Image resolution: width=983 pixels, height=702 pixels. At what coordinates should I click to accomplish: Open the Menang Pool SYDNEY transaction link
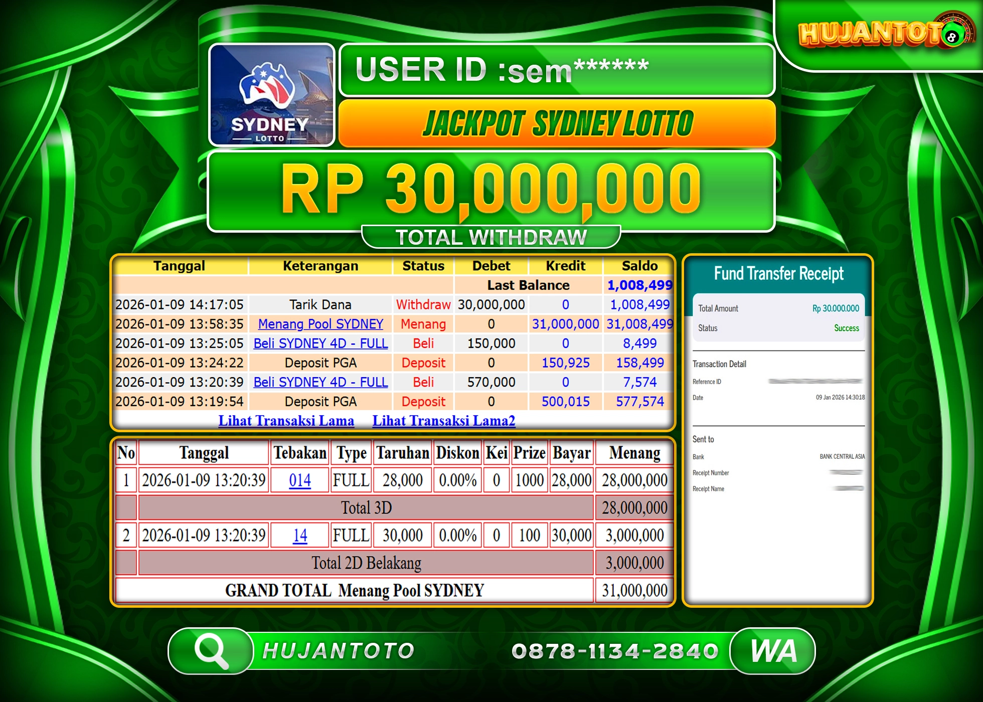tap(320, 324)
